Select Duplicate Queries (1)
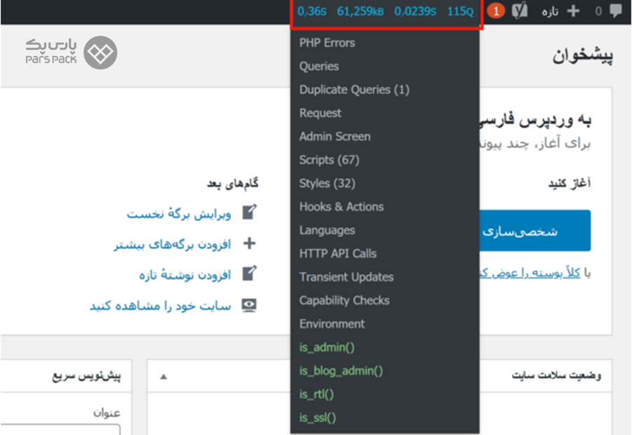This screenshot has width=632, height=435. [x=355, y=89]
